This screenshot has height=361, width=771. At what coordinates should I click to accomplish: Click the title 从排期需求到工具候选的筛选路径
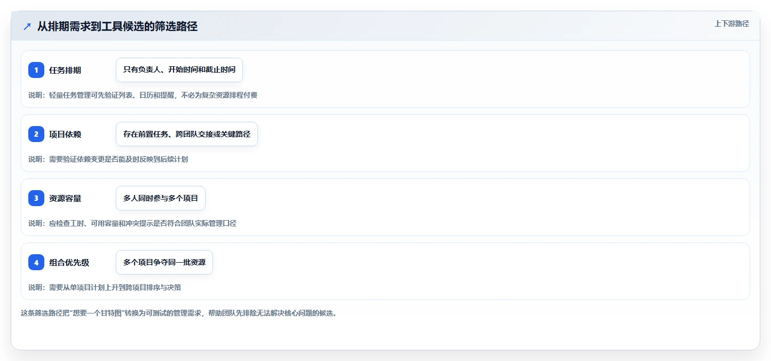tap(117, 27)
